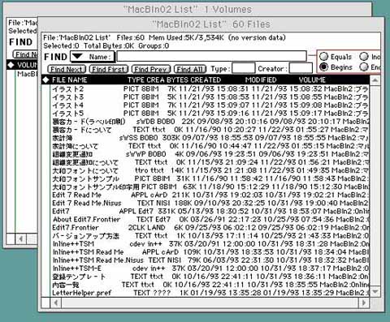Click the horizontal scrollbar right arrow in front window
This screenshot has width=390, height=322.
point(364,303)
